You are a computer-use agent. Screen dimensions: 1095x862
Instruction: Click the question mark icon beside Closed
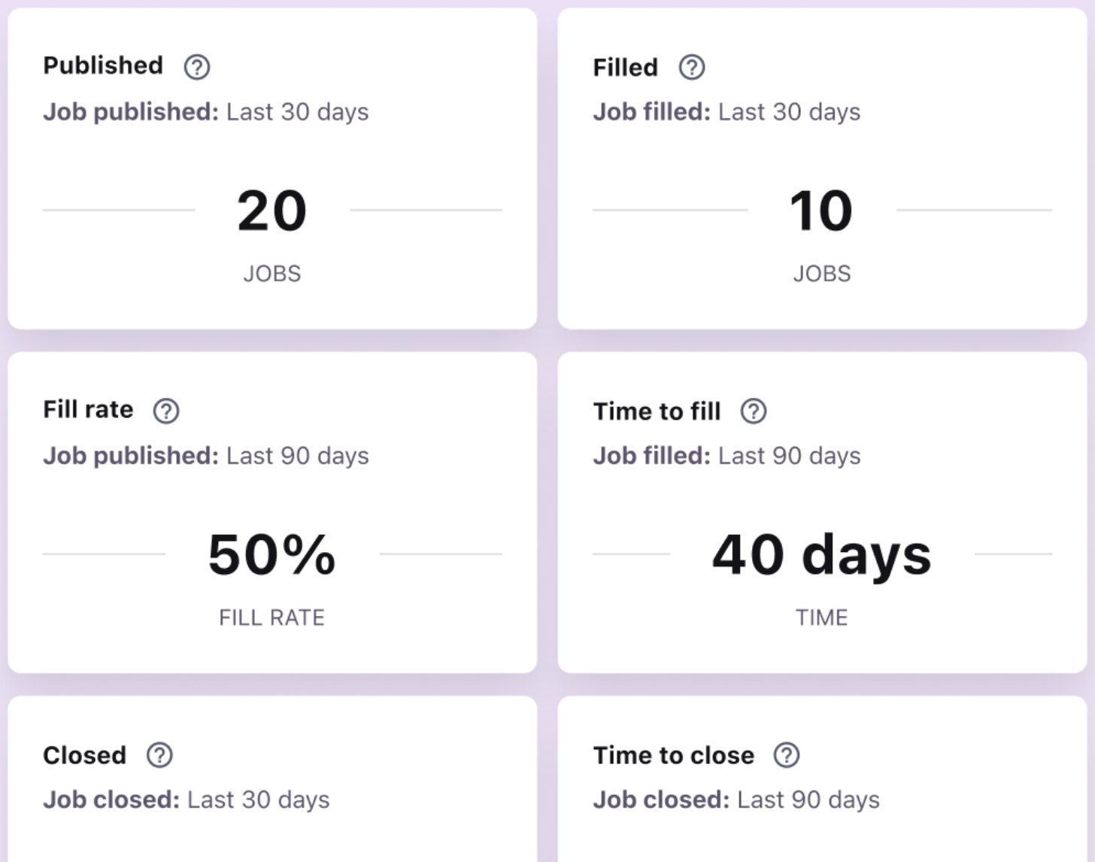[x=159, y=754]
